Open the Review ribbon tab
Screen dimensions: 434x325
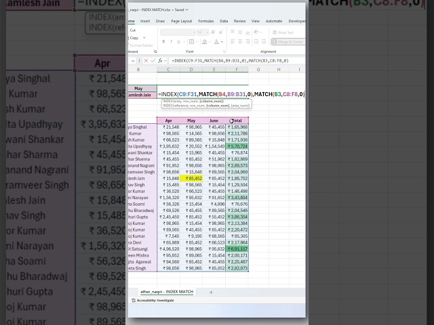pos(239,21)
